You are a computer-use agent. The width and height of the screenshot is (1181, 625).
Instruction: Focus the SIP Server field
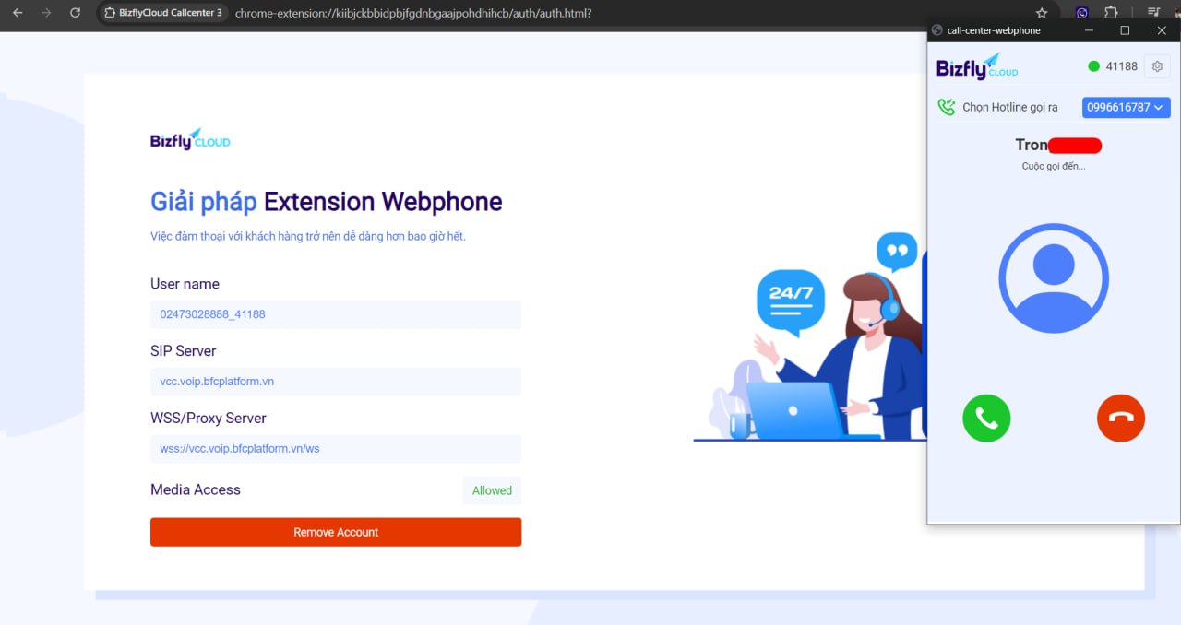[x=336, y=382]
